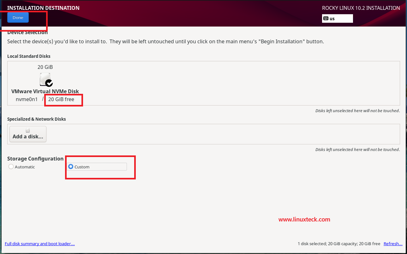This screenshot has height=254, width=407.
Task: Select the Automatic storage configuration radio
Action: tap(11, 167)
